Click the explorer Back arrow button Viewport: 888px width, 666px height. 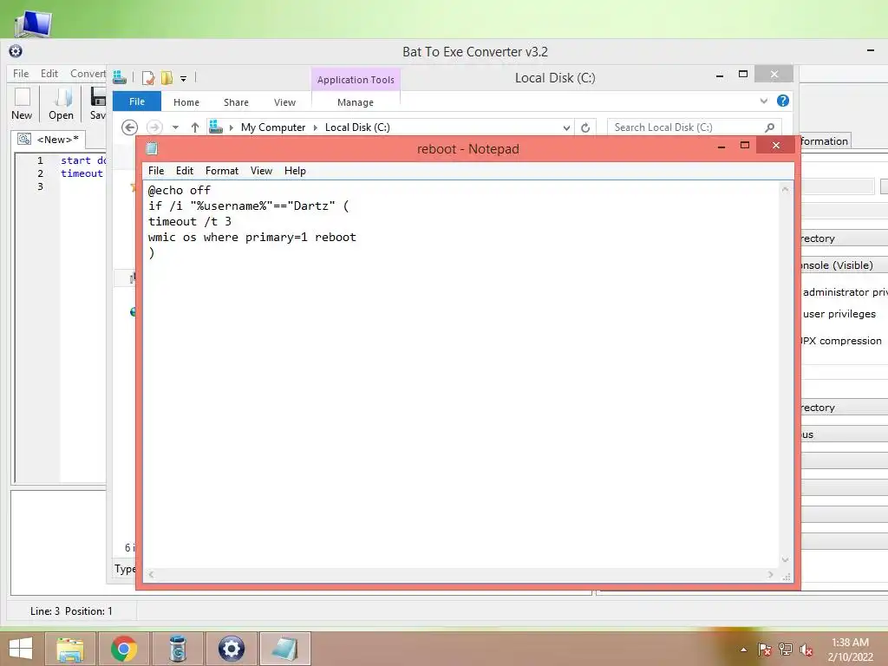click(x=130, y=127)
